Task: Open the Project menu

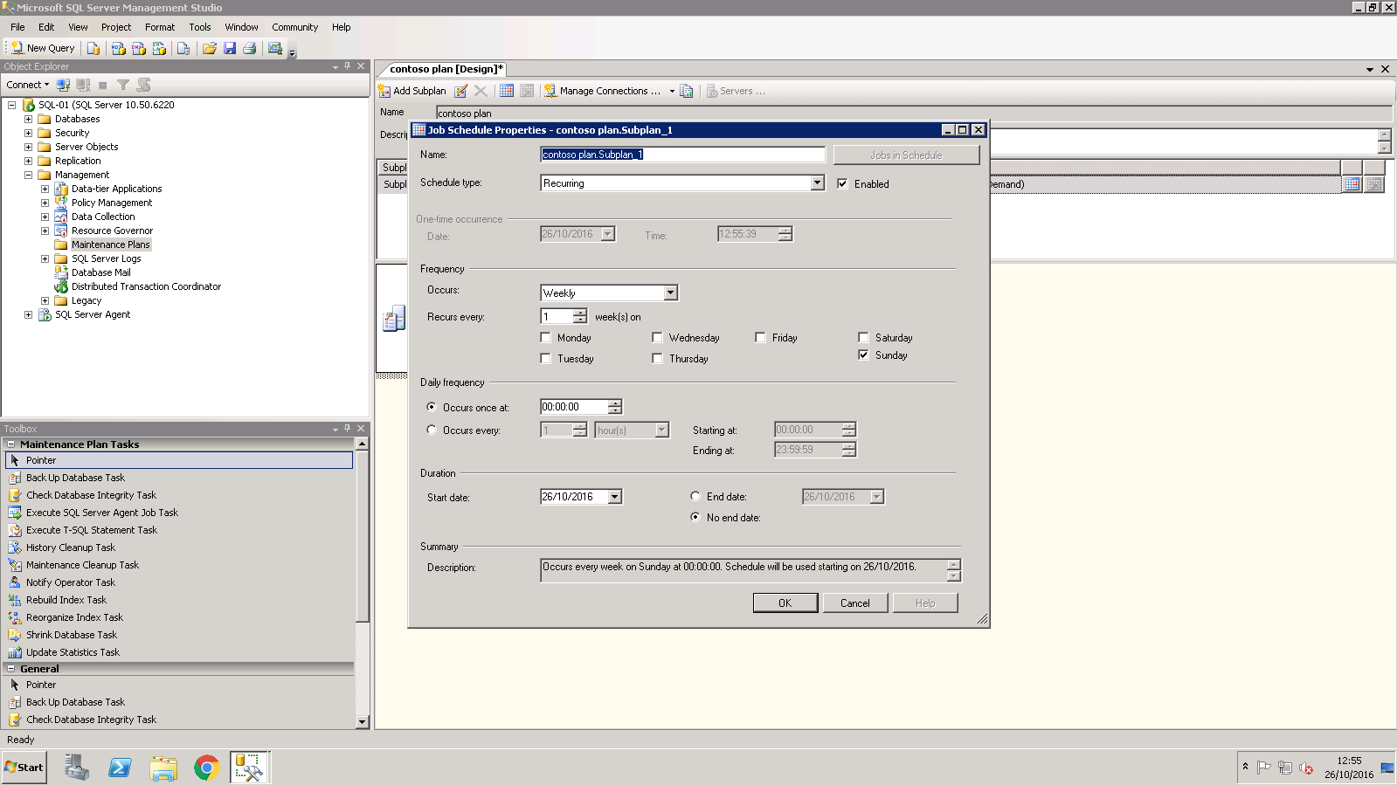Action: coord(116,27)
